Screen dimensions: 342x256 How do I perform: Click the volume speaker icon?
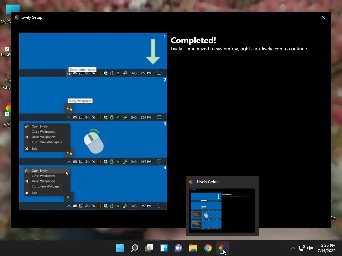(x=310, y=248)
